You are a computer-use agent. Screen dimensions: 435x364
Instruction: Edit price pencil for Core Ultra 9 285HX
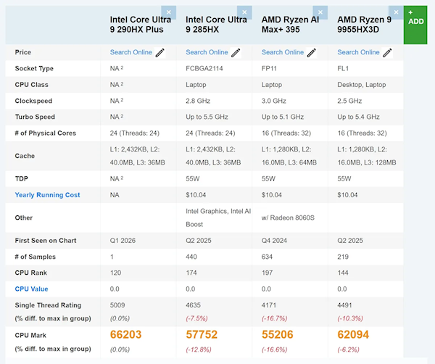tap(236, 53)
